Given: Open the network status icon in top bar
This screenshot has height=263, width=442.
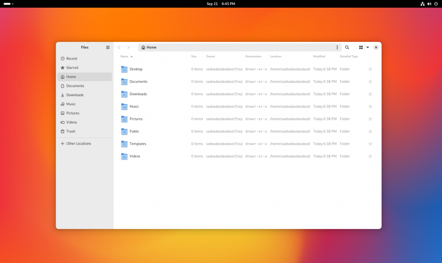Looking at the screenshot, I should pos(422,4).
